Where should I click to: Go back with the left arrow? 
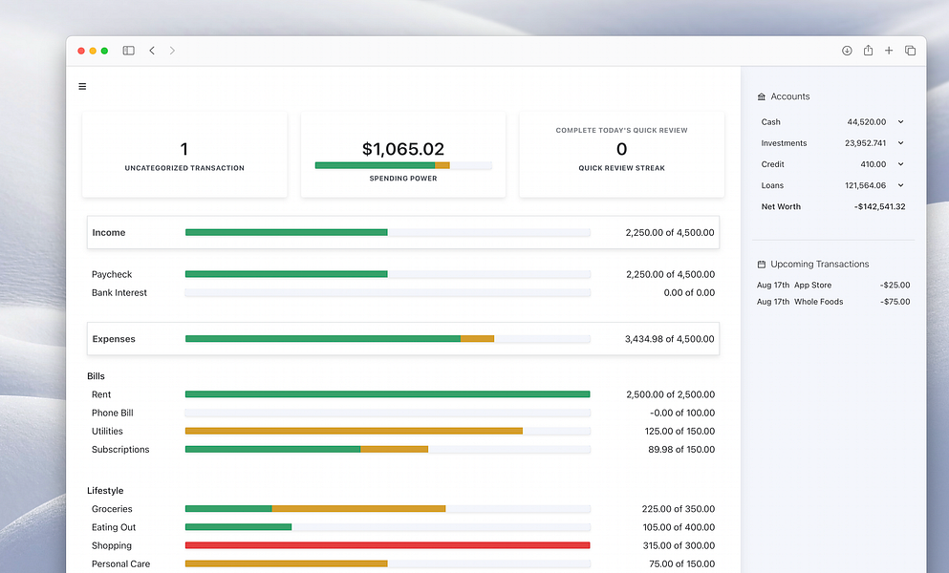152,51
